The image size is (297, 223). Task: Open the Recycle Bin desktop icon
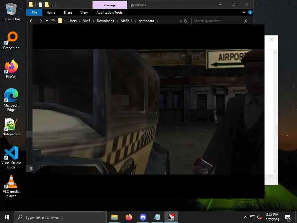tap(11, 12)
